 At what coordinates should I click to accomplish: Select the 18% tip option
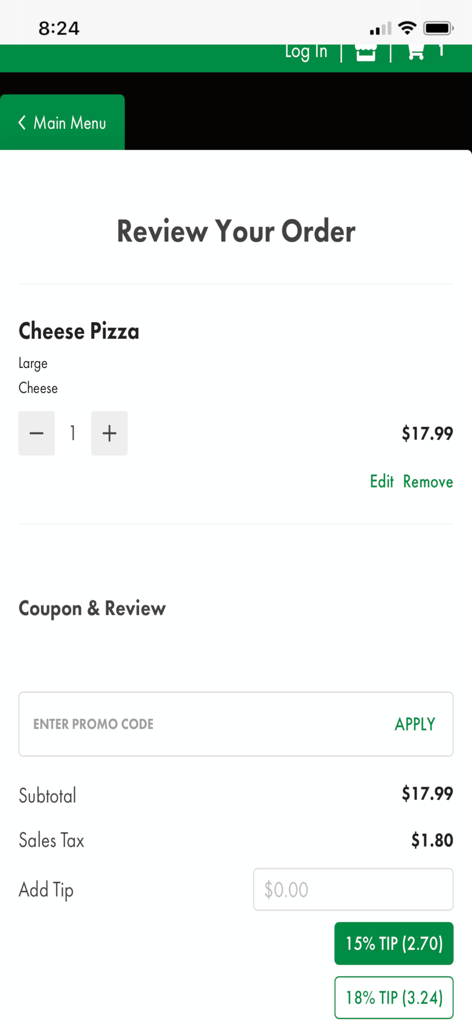coord(394,997)
